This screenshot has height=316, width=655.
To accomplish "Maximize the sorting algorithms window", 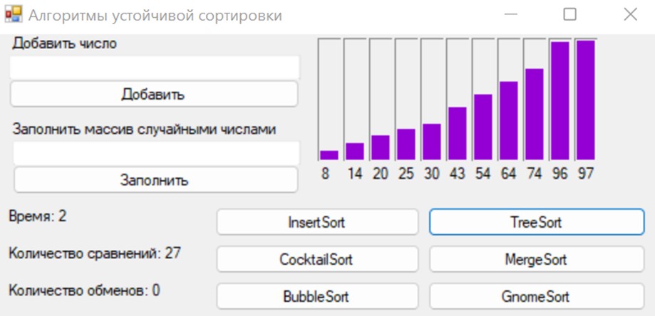I will pyautogui.click(x=569, y=15).
